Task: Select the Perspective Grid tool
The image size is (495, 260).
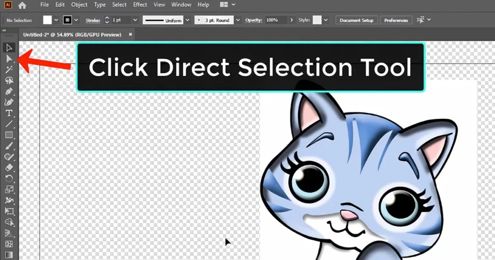Action: click(9, 233)
